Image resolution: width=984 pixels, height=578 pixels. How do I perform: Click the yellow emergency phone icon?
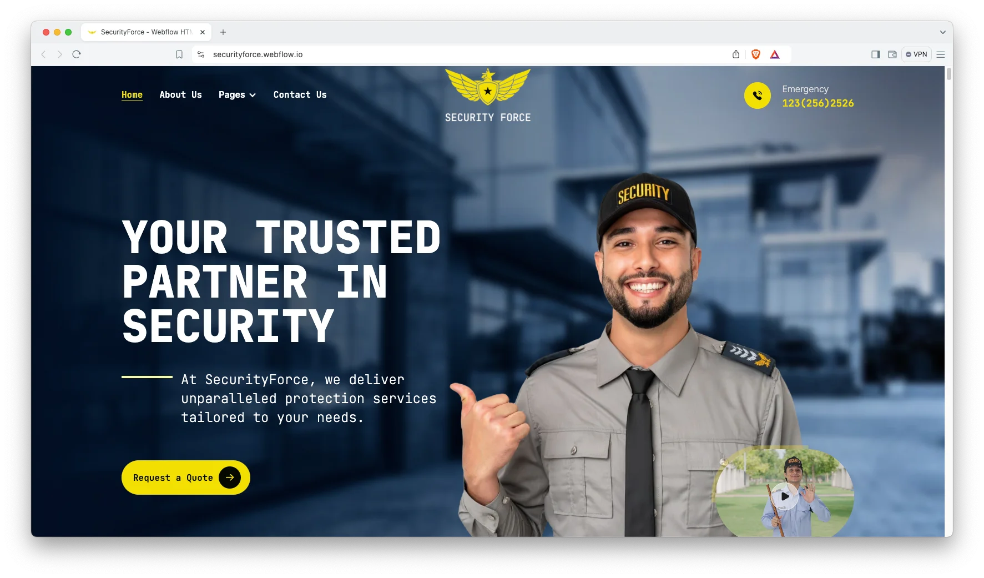[757, 96]
